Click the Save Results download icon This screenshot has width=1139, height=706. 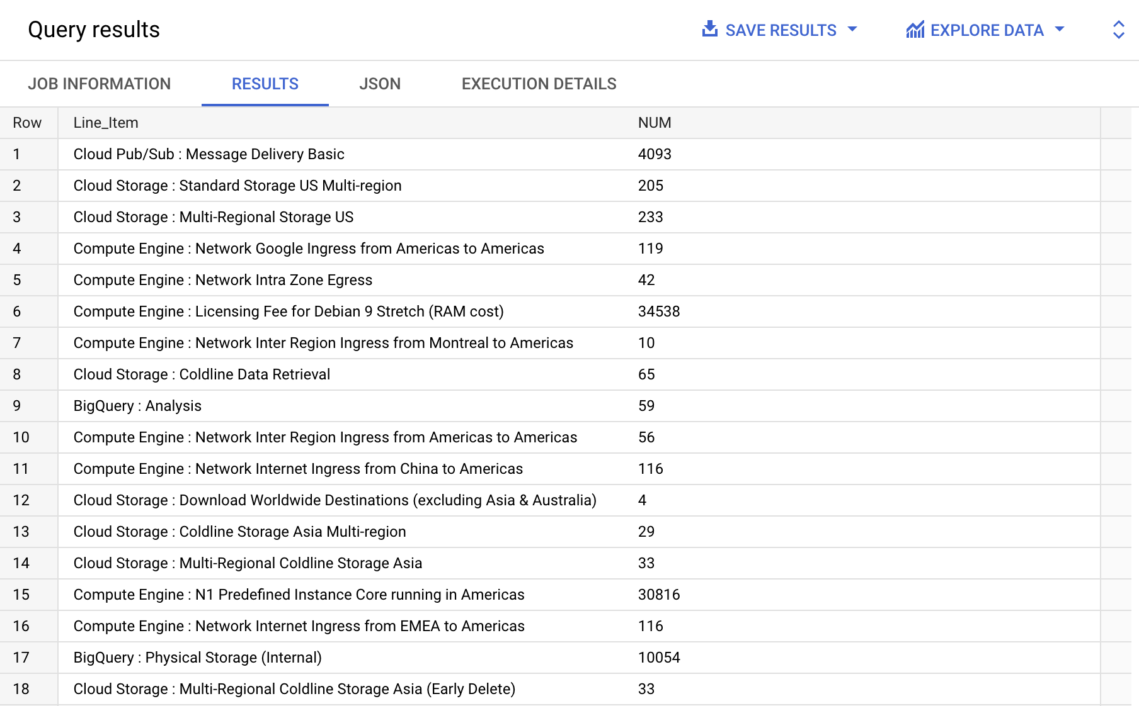(710, 29)
